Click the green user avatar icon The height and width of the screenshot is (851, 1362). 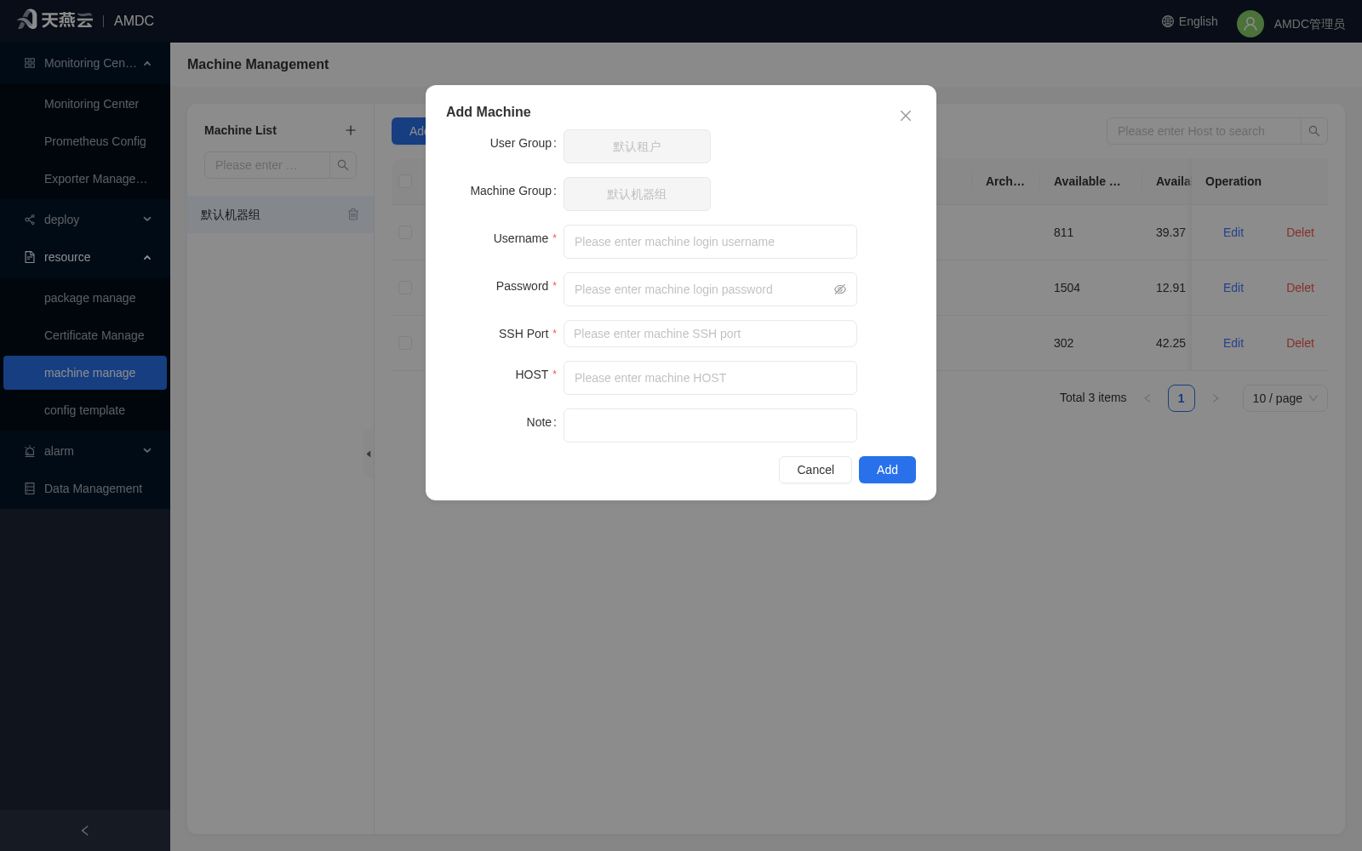[1250, 24]
